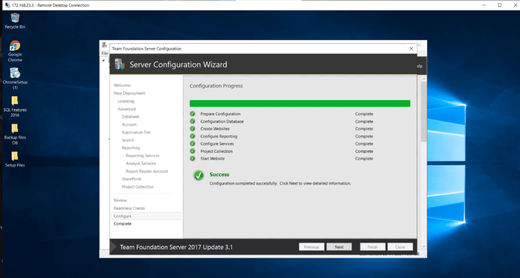Image resolution: width=520 pixels, height=278 pixels.
Task: Select Advanced step in sidebar
Action: coord(126,109)
